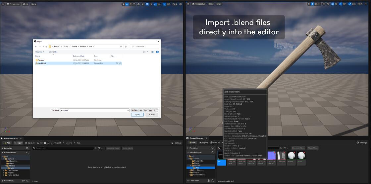Open Perspective view menu in left viewport

pos(14,4)
